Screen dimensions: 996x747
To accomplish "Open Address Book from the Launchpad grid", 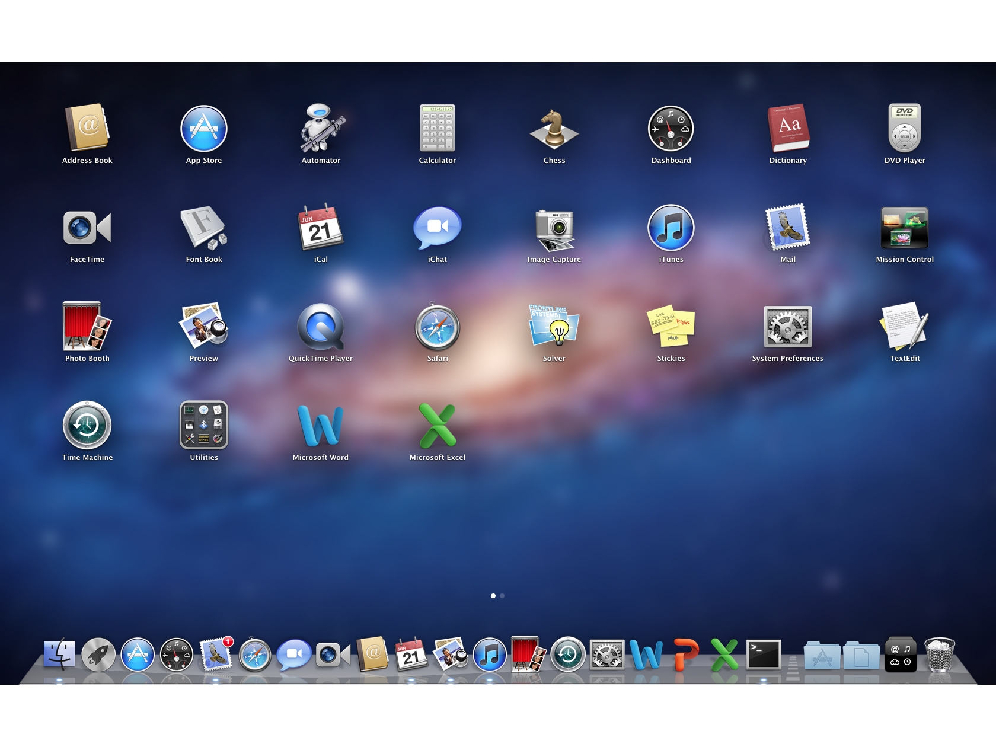I will pos(87,128).
